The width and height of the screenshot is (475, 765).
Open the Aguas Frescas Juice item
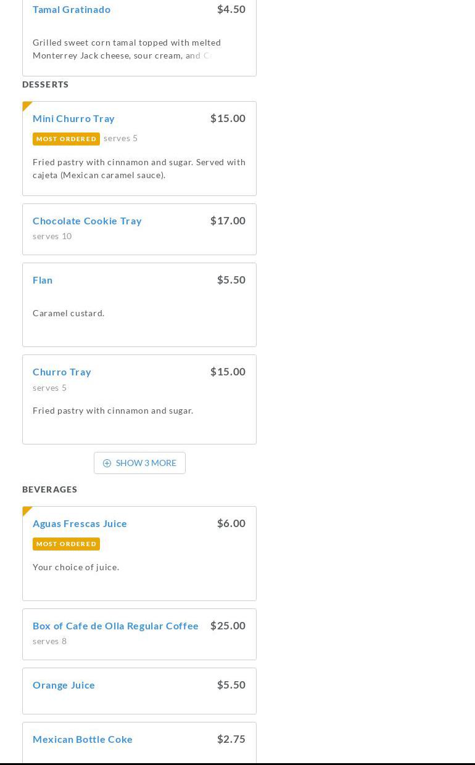tap(80, 523)
